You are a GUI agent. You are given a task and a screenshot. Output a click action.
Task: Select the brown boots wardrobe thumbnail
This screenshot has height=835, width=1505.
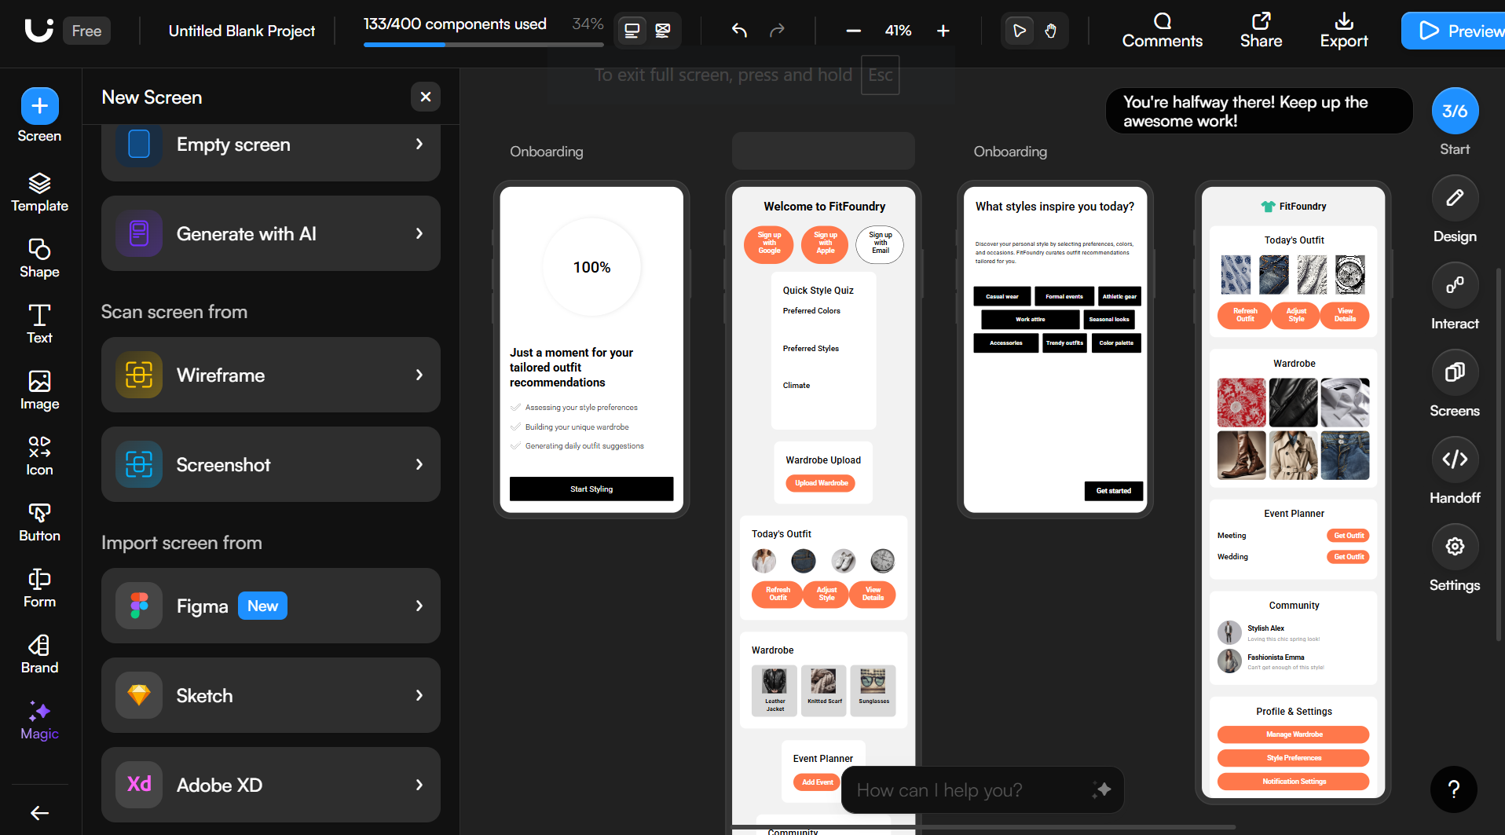tap(1241, 455)
